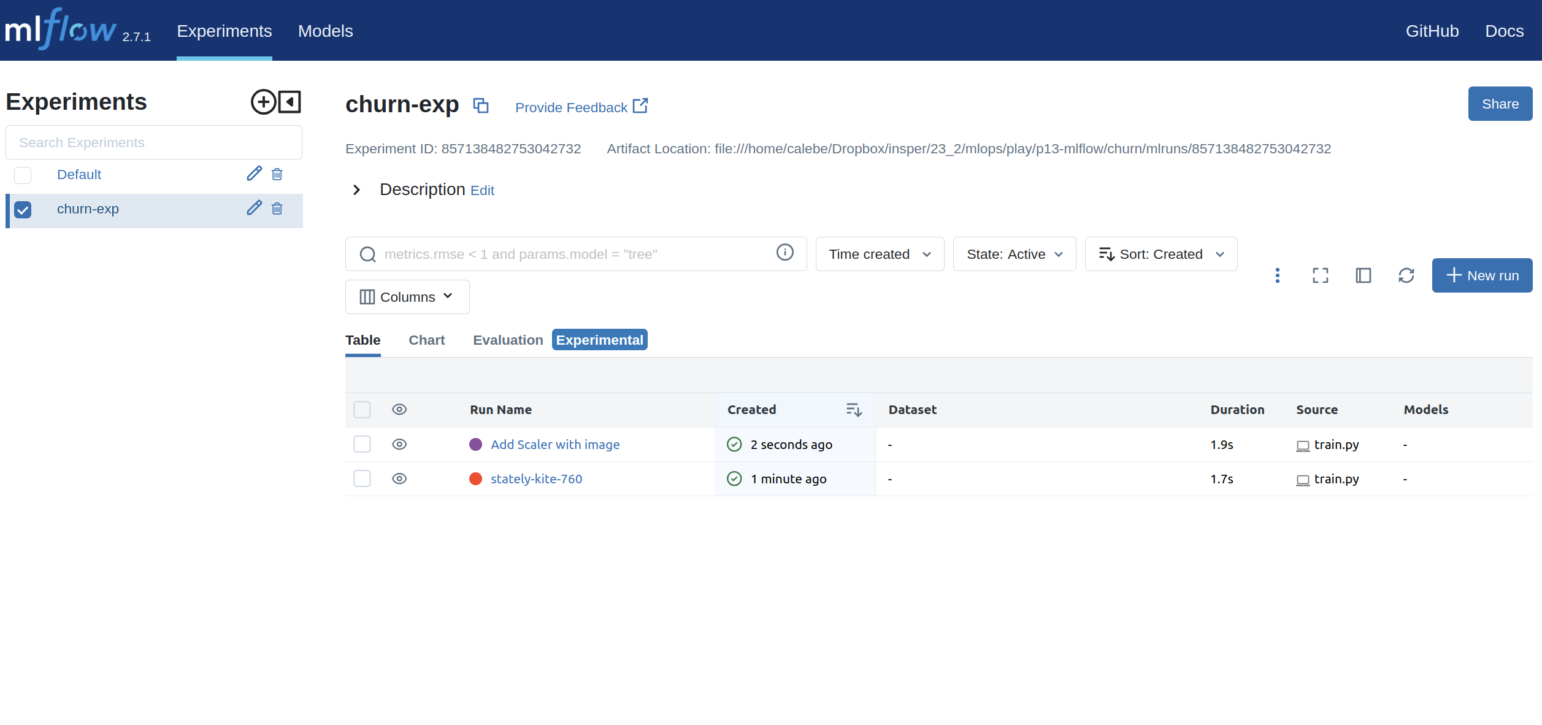Screen dimensions: 1542x725
Task: Open the Models page in the top navigation
Action: (x=325, y=31)
